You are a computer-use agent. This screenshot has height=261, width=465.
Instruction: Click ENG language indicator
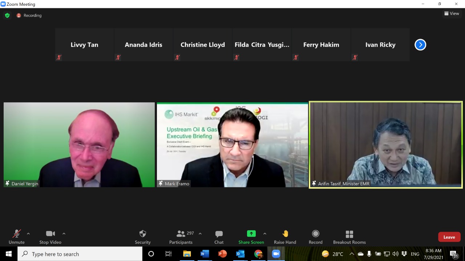(415, 254)
